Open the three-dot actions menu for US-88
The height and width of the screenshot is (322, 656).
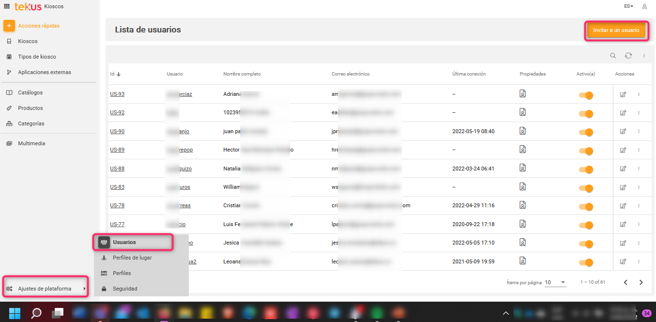[639, 169]
